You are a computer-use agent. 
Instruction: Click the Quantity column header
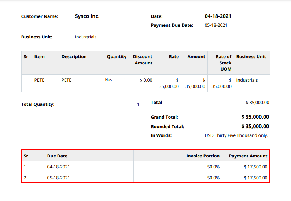(x=117, y=57)
